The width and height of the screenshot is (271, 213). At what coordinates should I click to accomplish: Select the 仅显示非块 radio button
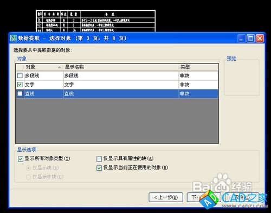pyautogui.click(x=28, y=177)
